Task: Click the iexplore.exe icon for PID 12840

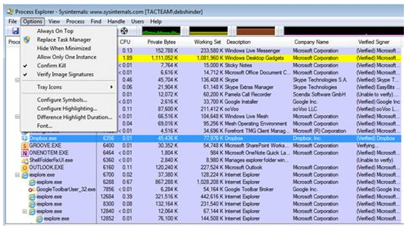Action: pyautogui.click(x=32, y=212)
